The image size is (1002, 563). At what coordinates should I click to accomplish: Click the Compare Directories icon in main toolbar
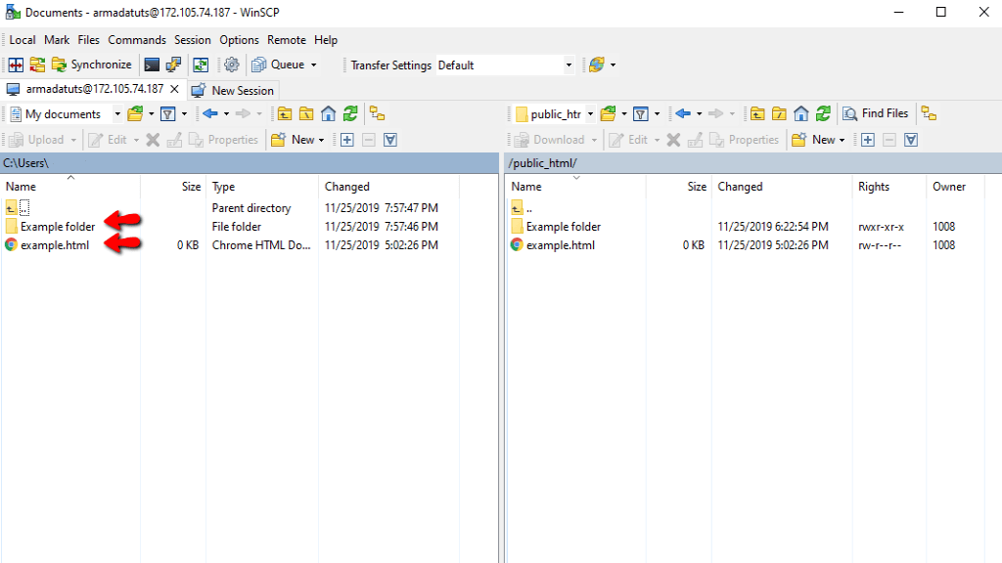coord(16,65)
